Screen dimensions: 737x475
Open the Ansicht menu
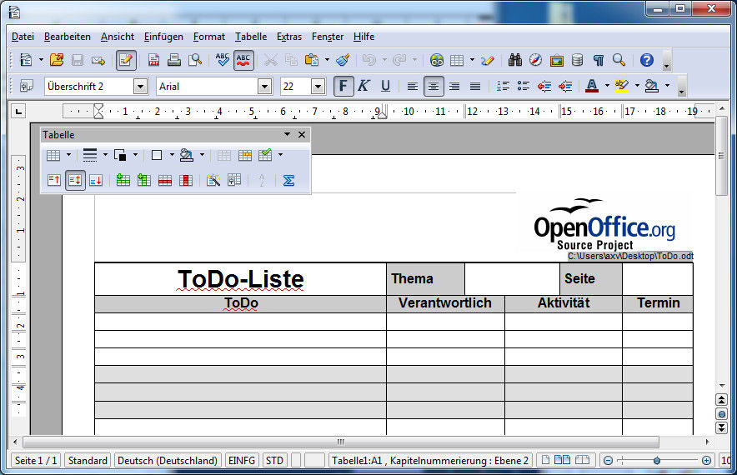pos(117,37)
